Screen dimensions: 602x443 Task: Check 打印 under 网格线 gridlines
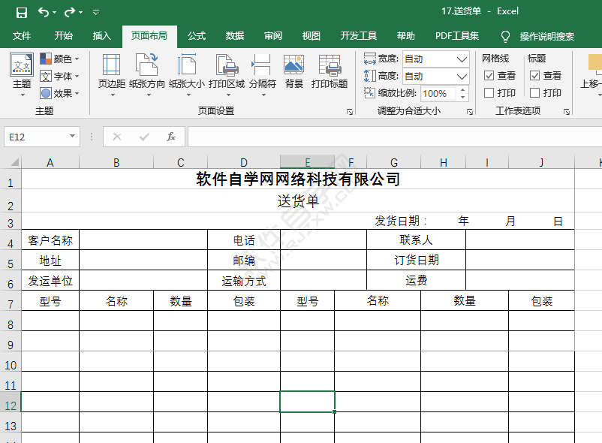(489, 92)
